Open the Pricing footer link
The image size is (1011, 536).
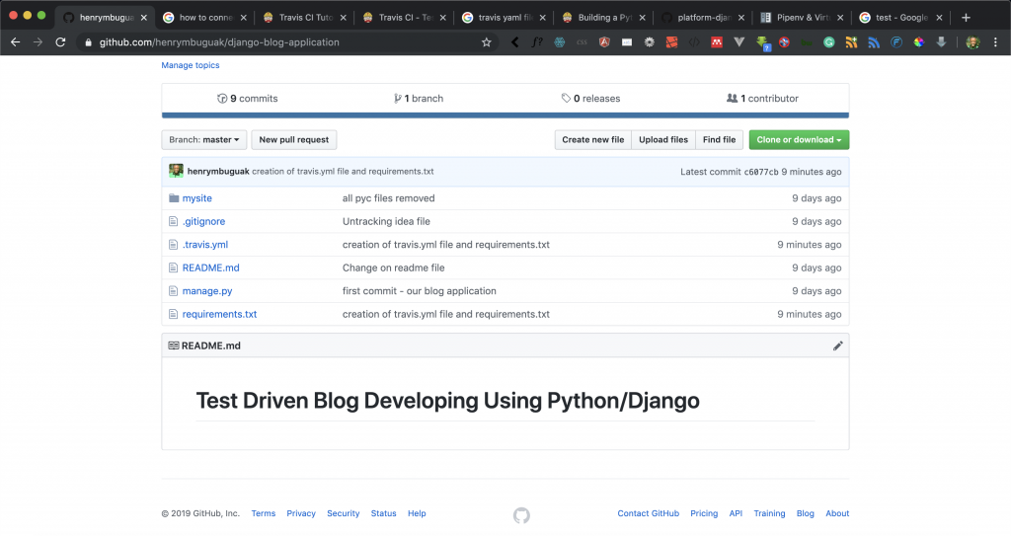coord(704,513)
